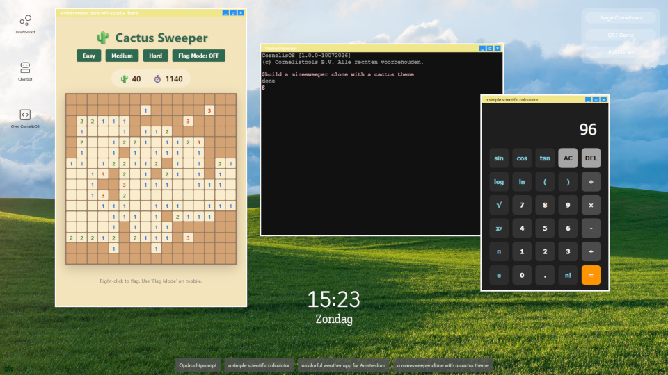Click digit 0 on the calculator

522,275
